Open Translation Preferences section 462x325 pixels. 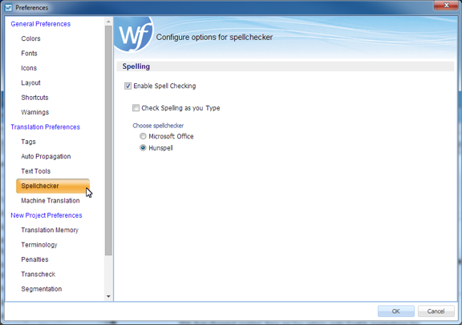(46, 126)
